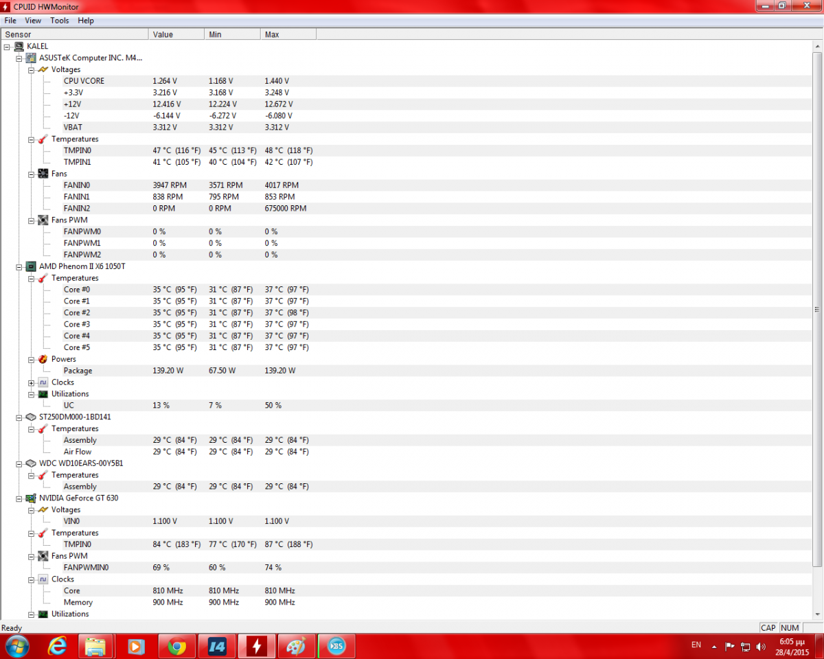
Task: Click the Powers flame icon
Action: click(43, 359)
